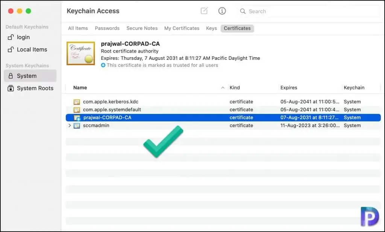
Task: Click expiry 05-Aug-2041 at 11:00:5...
Action: click(x=310, y=102)
